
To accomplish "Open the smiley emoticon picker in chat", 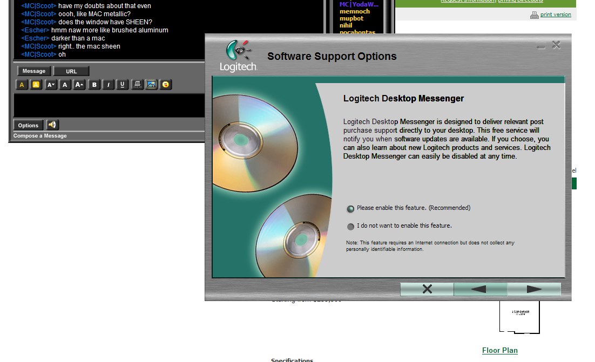I will 166,85.
